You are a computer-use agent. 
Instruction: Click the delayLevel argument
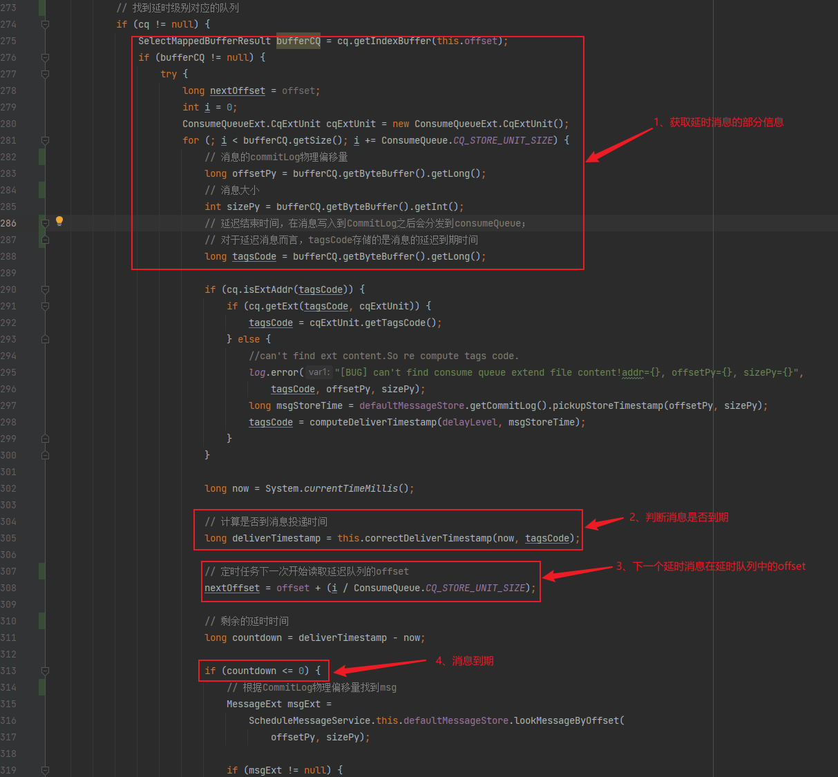[x=470, y=422]
